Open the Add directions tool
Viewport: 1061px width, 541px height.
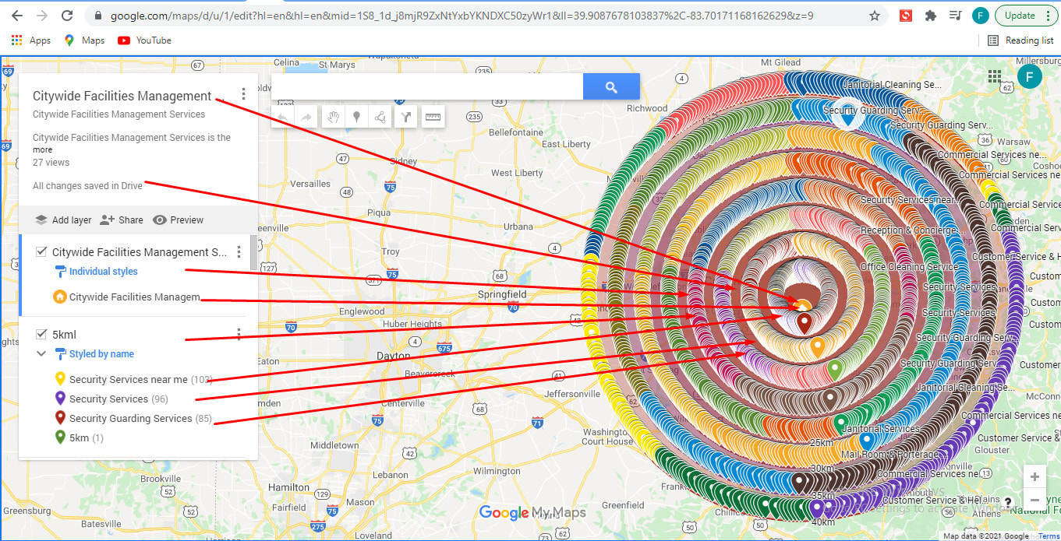tap(405, 117)
